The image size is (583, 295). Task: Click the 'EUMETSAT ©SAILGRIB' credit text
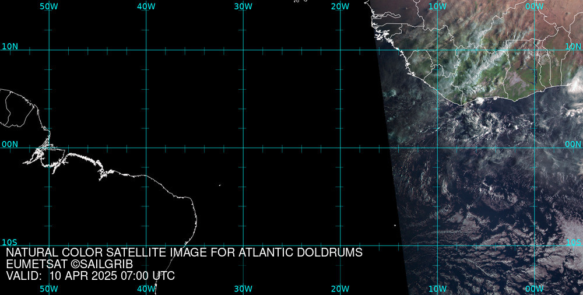pos(69,265)
